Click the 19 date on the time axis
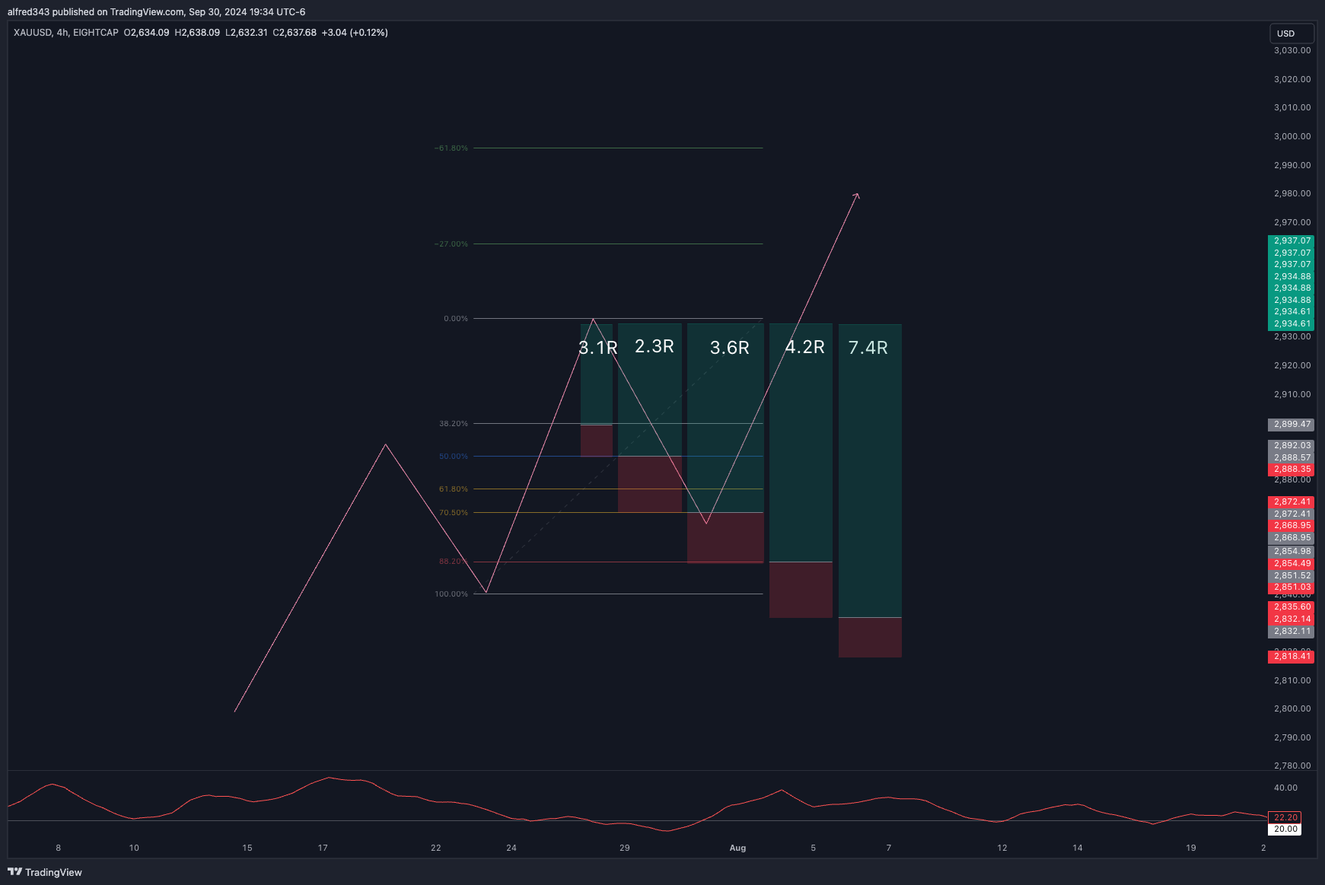The height and width of the screenshot is (885, 1325). click(x=1191, y=848)
